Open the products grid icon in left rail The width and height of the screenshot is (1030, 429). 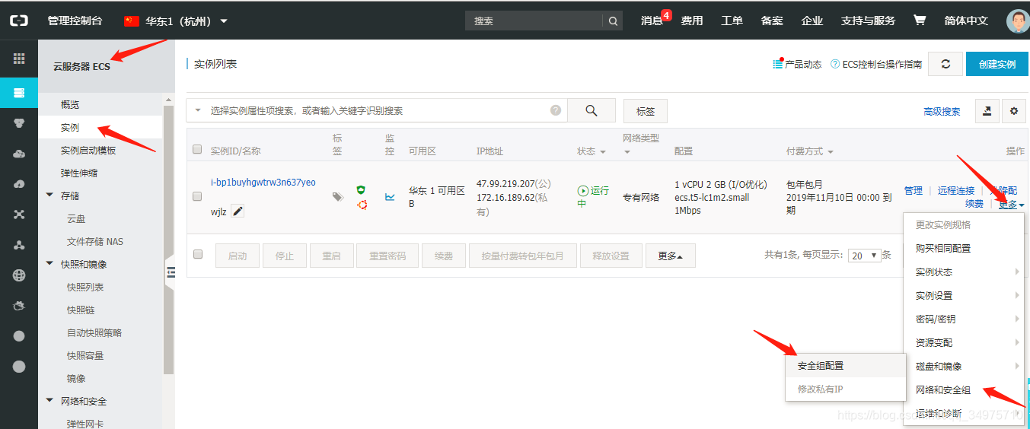19,59
